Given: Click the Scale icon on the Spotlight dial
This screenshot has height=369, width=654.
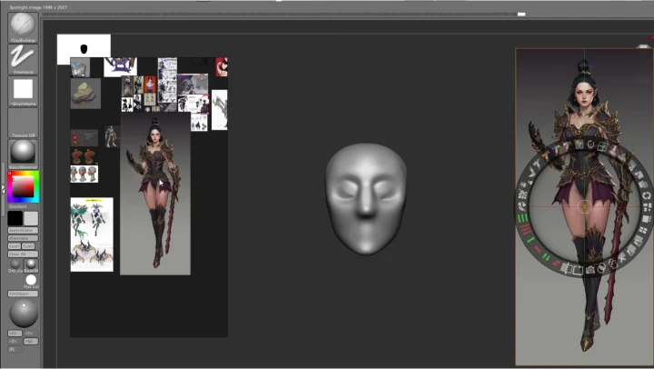Looking at the screenshot, I should point(602,146).
